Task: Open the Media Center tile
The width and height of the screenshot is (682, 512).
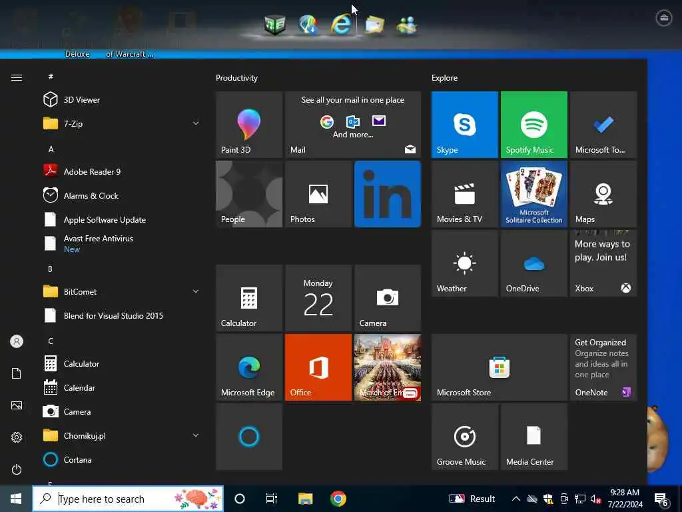Action: tap(533, 437)
